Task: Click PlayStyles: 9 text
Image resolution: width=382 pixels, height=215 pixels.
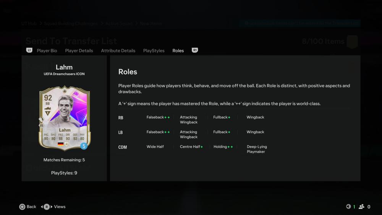Action: pos(64,173)
